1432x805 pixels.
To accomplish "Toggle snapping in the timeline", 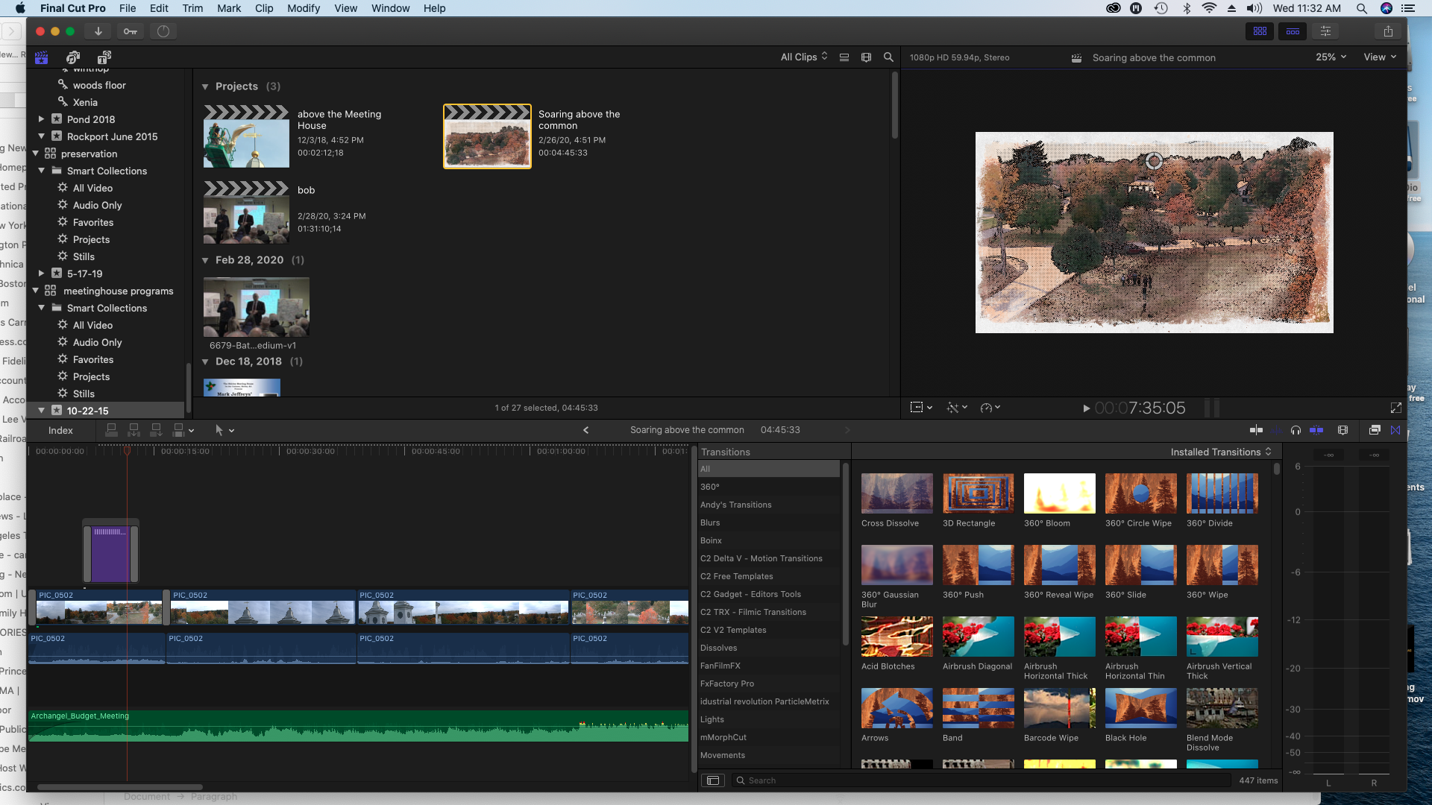I will coord(1316,430).
